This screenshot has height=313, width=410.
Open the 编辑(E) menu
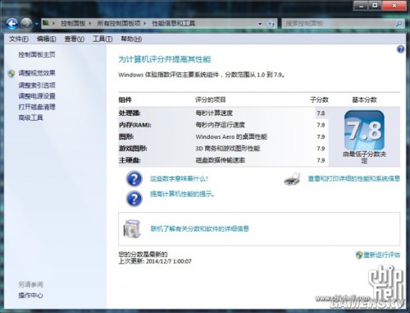pyautogui.click(x=47, y=39)
